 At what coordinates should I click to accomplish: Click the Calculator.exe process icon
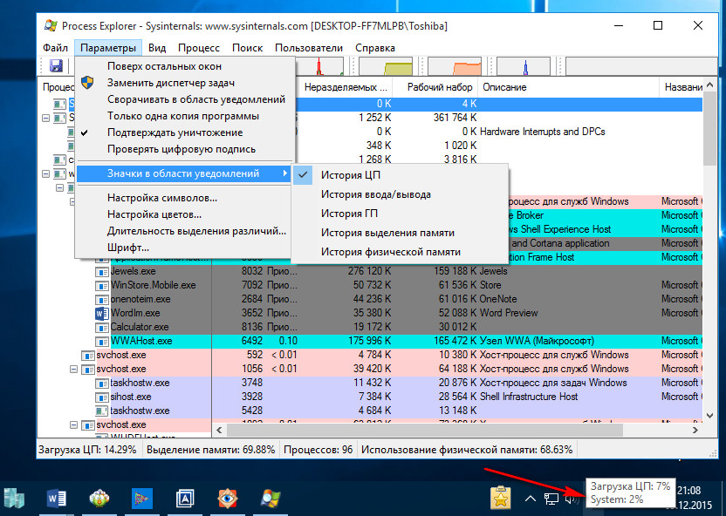[101, 328]
